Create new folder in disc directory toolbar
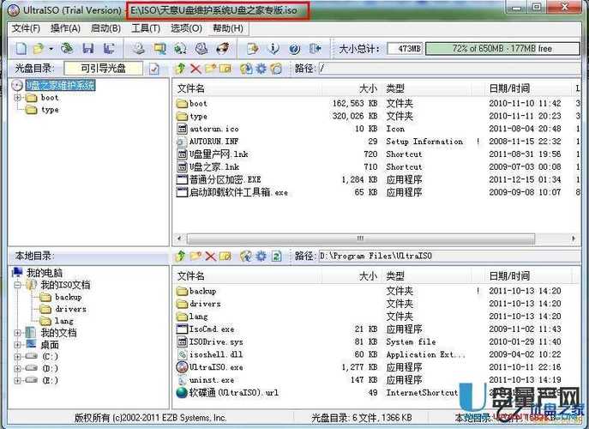Viewport: 589px width, 429px height. pos(210,69)
